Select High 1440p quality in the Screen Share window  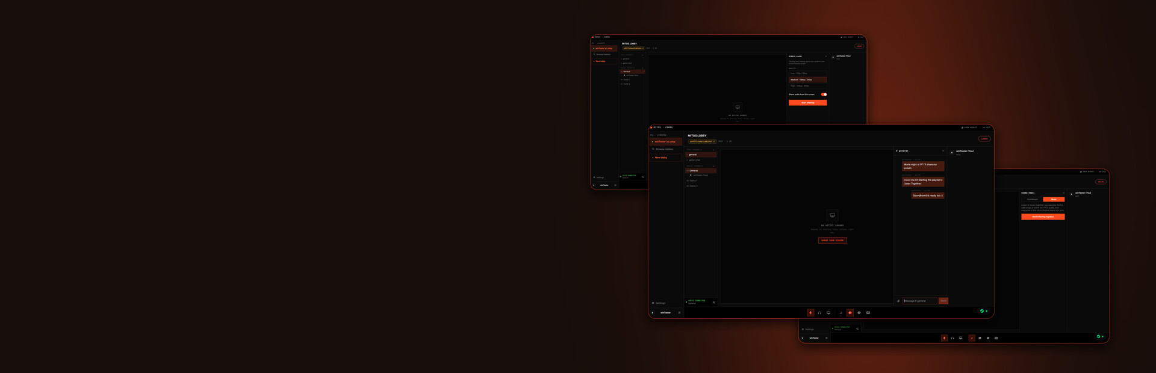pyautogui.click(x=807, y=86)
